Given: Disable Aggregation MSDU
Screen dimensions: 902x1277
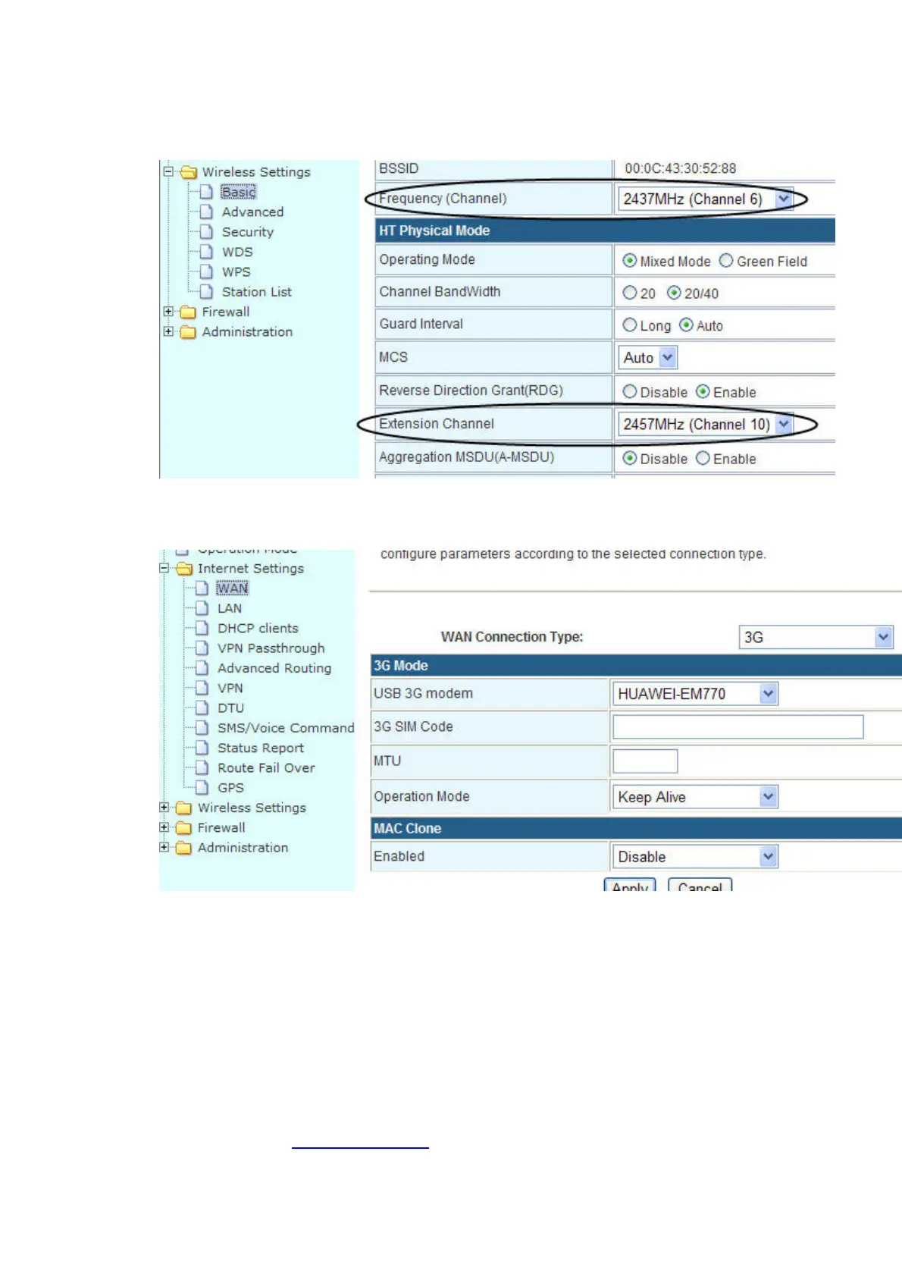Looking at the screenshot, I should (x=629, y=459).
